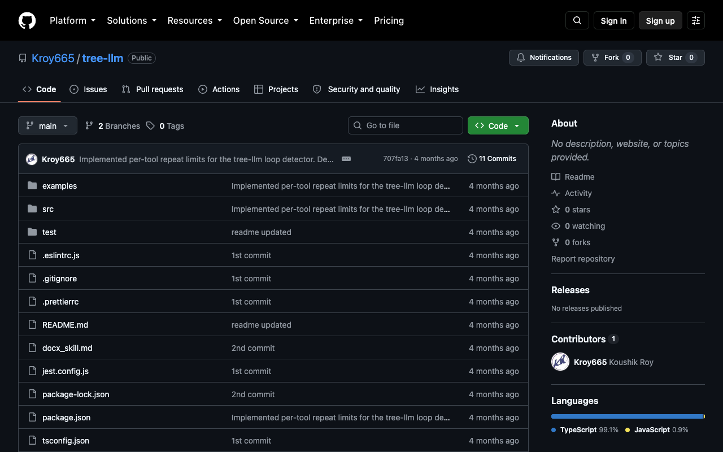
Task: Click the 707fa13 commit hash
Action: 395,159
